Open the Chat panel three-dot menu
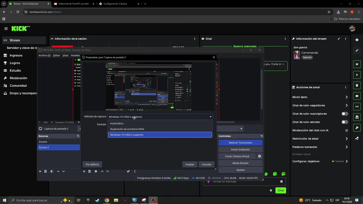Screen dimensions: 363x204 click(285, 39)
